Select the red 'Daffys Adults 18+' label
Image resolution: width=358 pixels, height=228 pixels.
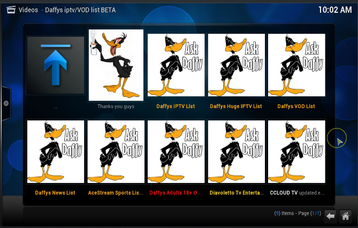pyautogui.click(x=175, y=193)
